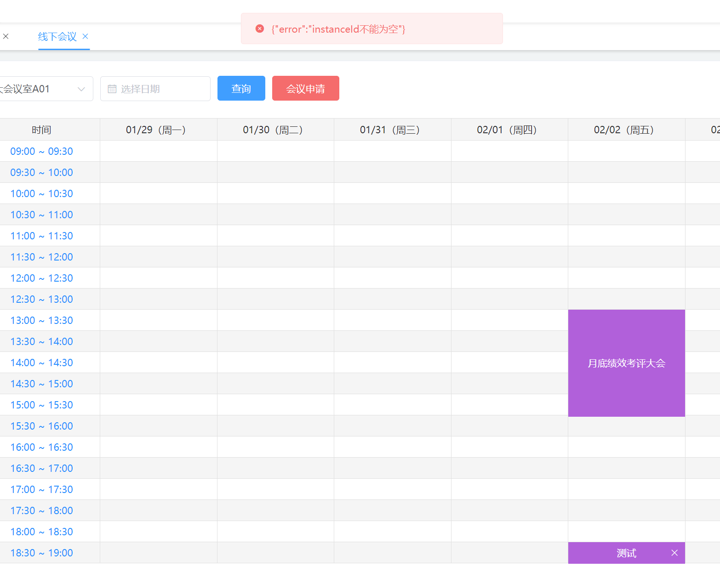Click the 18:00 ~ 18:30 time slot label
The image size is (720, 578).
pos(41,532)
